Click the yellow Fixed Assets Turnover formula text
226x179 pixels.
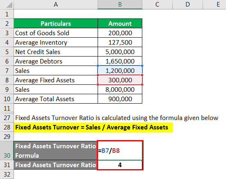[91, 127]
